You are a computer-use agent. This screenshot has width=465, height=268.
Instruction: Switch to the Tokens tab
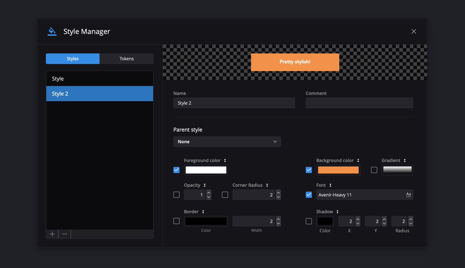pyautogui.click(x=126, y=59)
